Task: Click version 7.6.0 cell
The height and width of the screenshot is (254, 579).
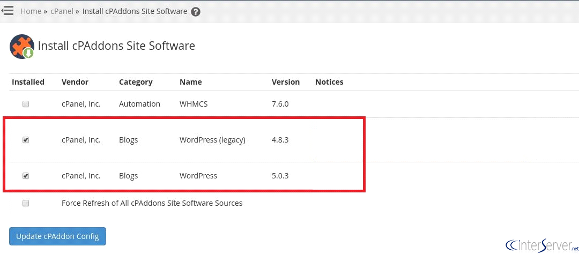Action: click(x=280, y=104)
